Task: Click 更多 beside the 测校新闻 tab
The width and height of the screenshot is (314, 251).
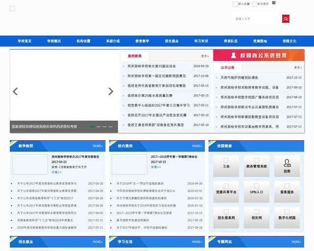Action: (205, 56)
